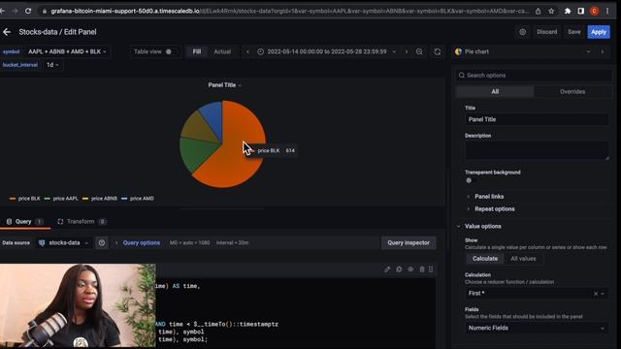621x349 pixels.
Task: Click the Description text area
Action: (x=537, y=150)
